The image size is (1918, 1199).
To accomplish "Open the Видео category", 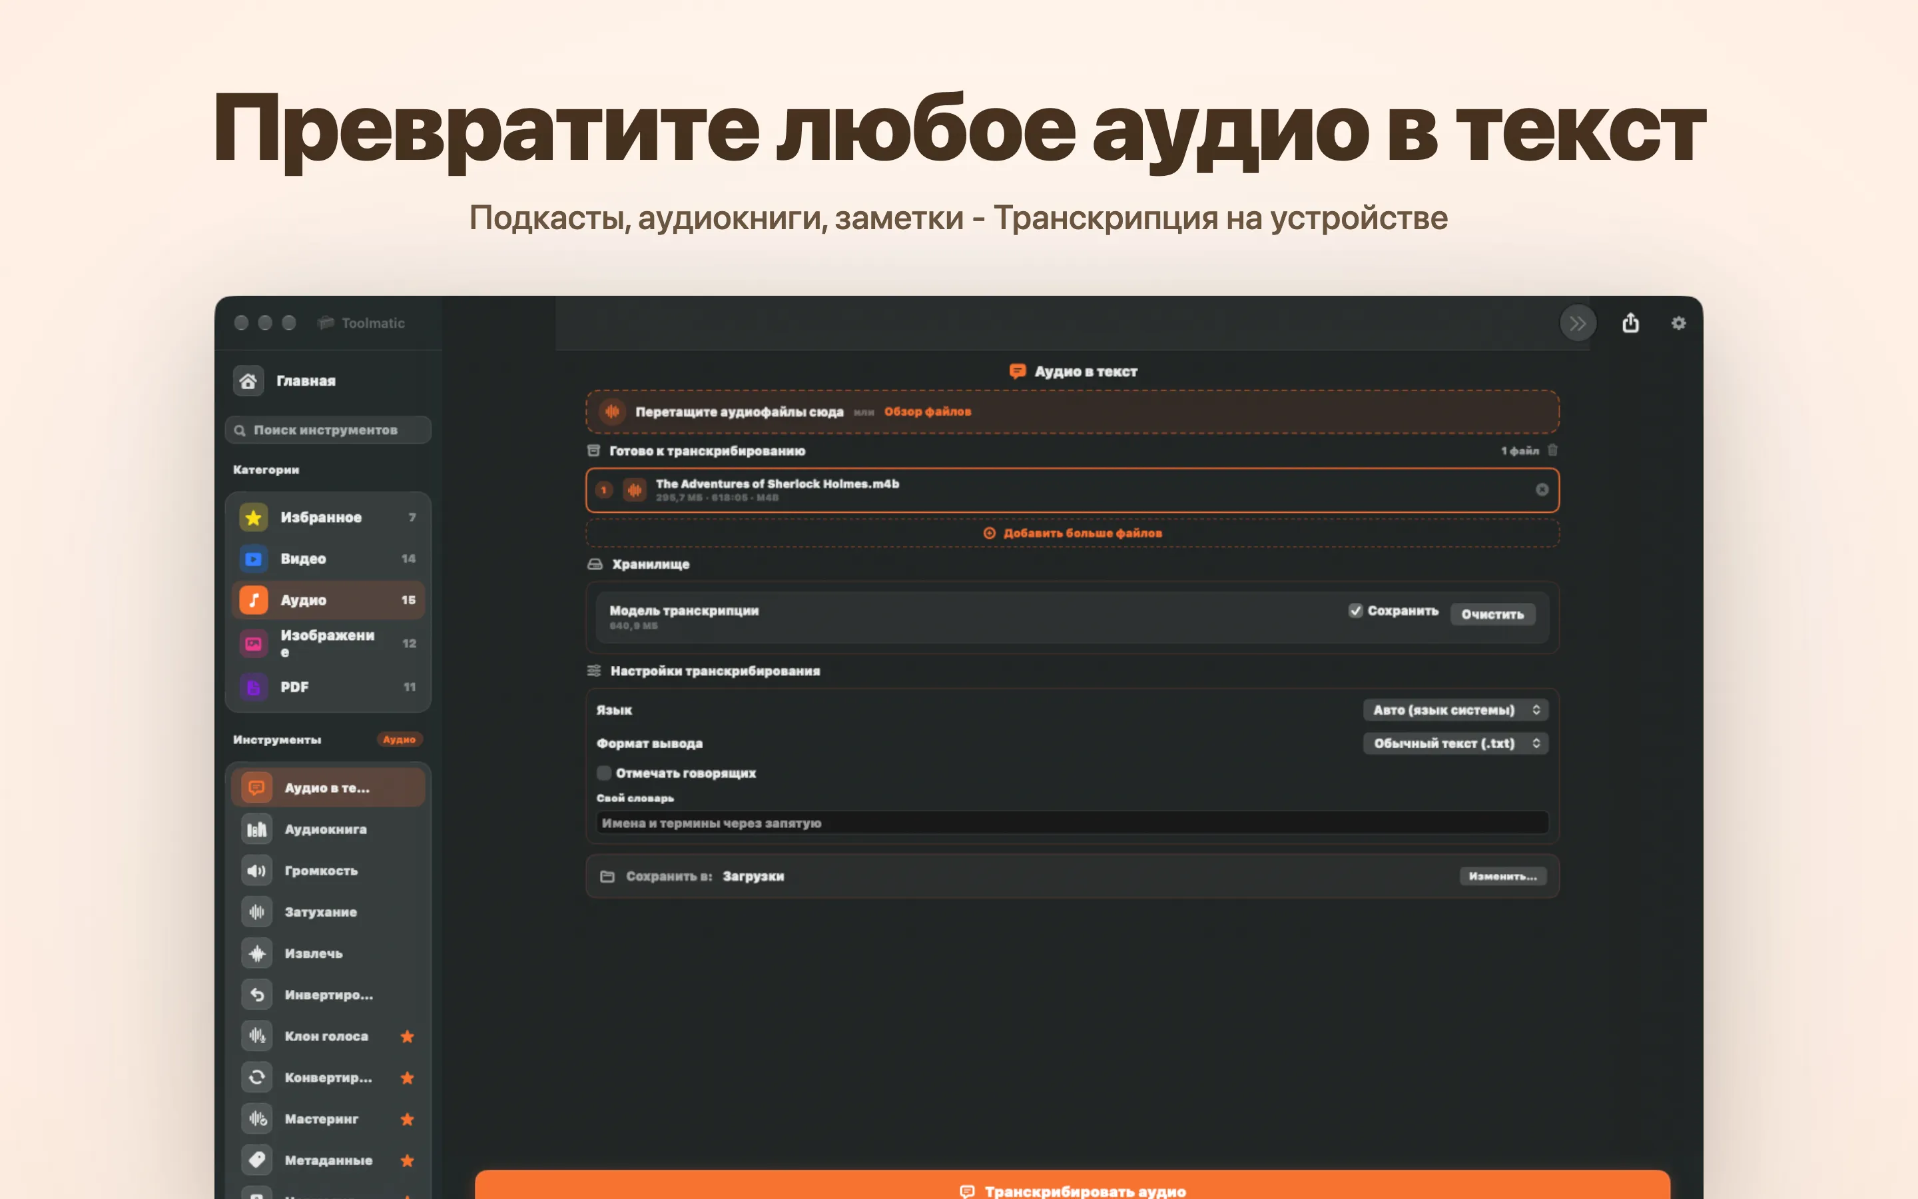I will [328, 559].
